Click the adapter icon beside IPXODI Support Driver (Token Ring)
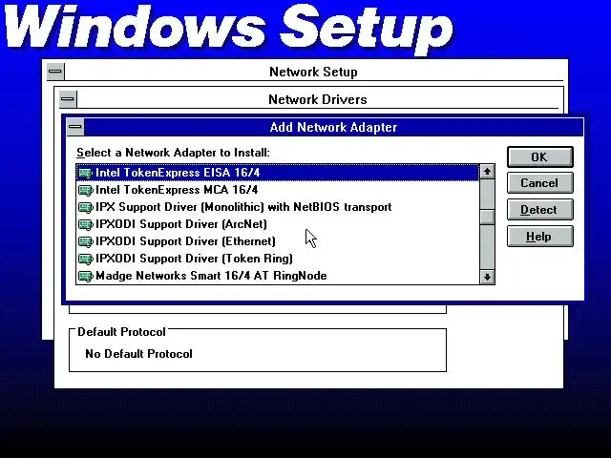 coord(86,259)
